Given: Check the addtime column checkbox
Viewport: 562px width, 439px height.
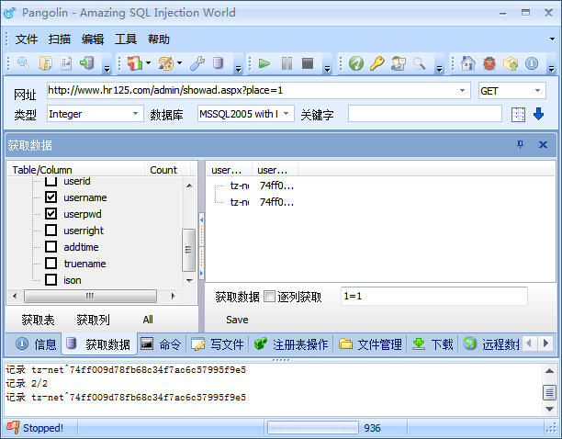Looking at the screenshot, I should pyautogui.click(x=51, y=246).
